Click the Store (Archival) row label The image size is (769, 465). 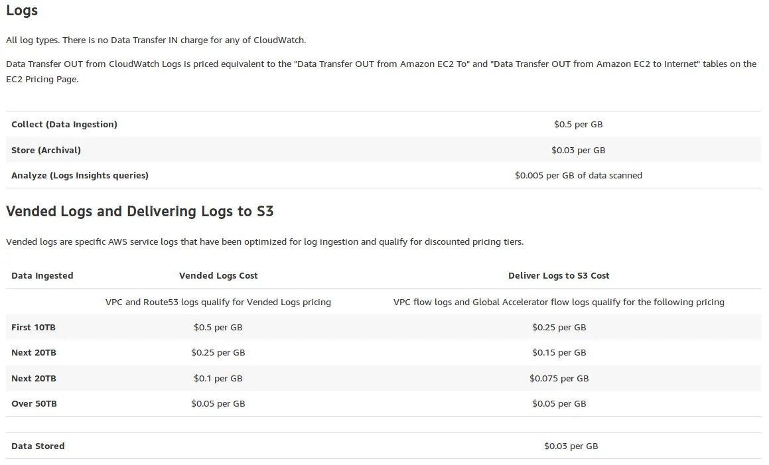tap(46, 150)
